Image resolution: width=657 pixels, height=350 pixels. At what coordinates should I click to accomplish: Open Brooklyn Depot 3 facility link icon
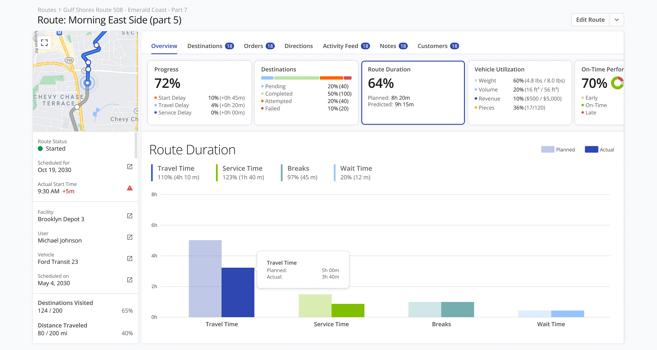[x=130, y=216]
